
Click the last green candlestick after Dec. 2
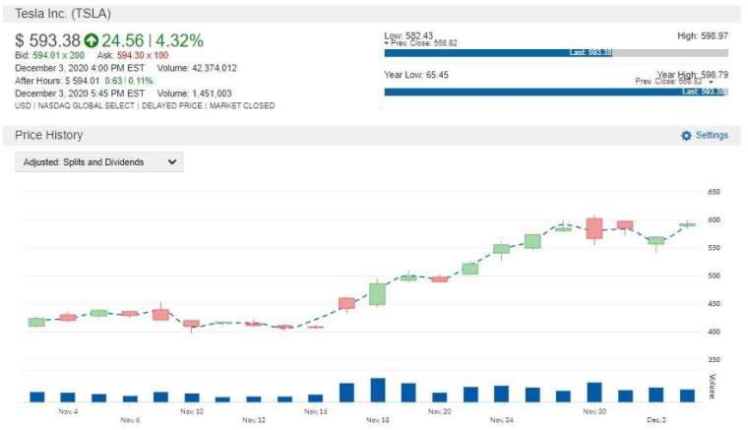coord(687,224)
